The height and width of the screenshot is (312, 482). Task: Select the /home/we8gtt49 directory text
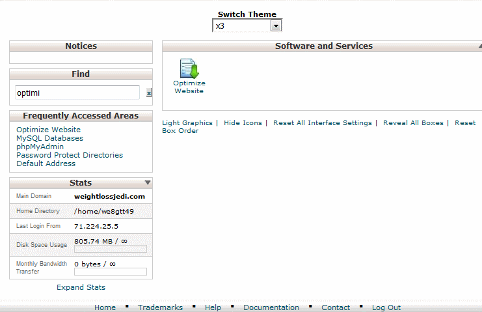(x=104, y=212)
